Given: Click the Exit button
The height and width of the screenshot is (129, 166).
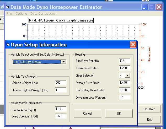Looking at the screenshot, I should pos(149,120).
